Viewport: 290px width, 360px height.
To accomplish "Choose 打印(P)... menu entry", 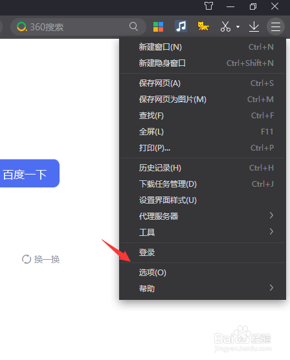I will 203,148.
